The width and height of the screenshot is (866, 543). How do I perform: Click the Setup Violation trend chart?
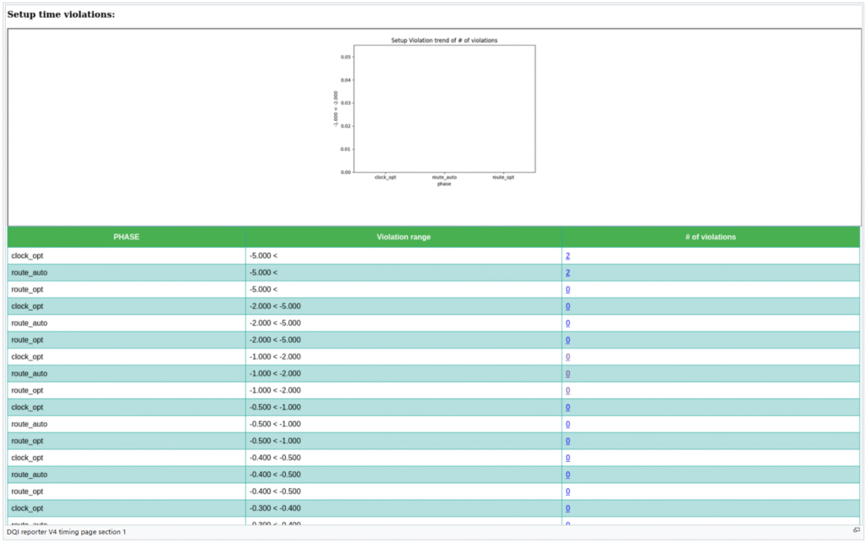pyautogui.click(x=444, y=108)
